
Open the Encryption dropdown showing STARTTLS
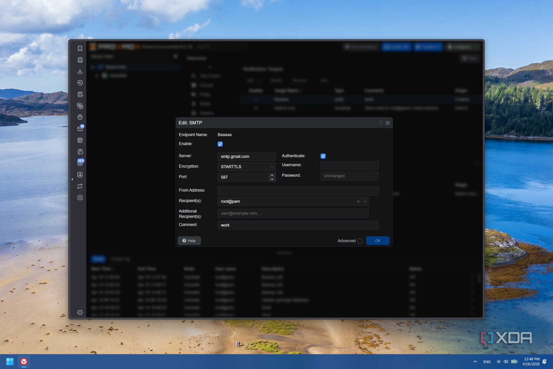[272, 167]
